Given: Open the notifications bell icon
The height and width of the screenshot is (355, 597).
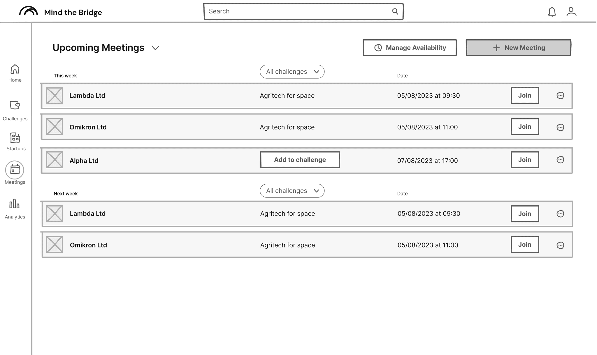Looking at the screenshot, I should pyautogui.click(x=552, y=12).
